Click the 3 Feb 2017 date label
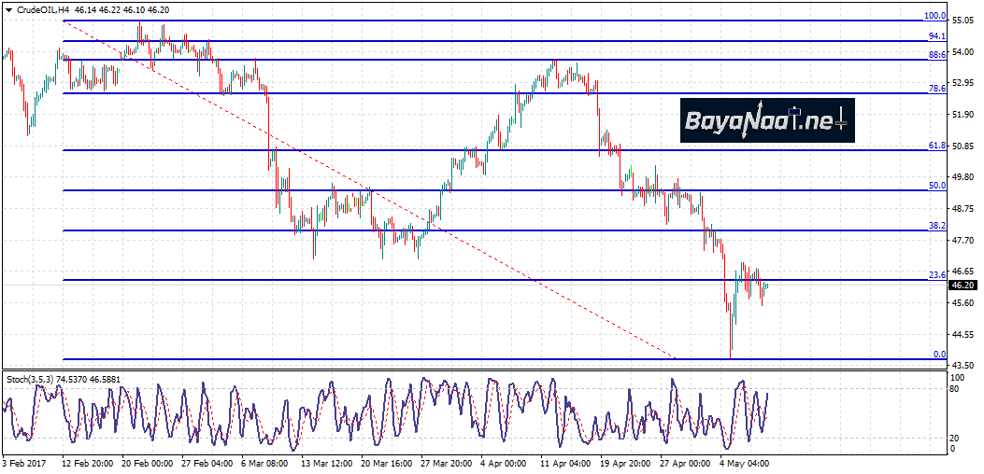The image size is (984, 474). (23, 462)
